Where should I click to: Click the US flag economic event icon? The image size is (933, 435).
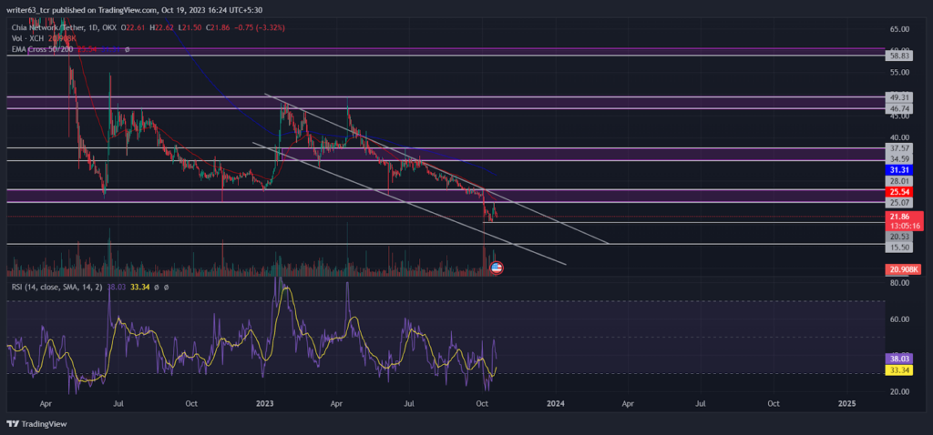(x=497, y=268)
